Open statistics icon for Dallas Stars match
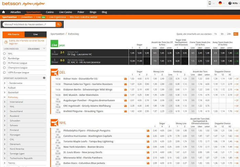This screenshot has height=167, width=240. point(148,163)
